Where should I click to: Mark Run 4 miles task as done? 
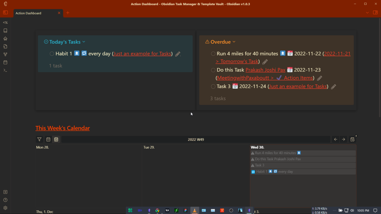213,54
